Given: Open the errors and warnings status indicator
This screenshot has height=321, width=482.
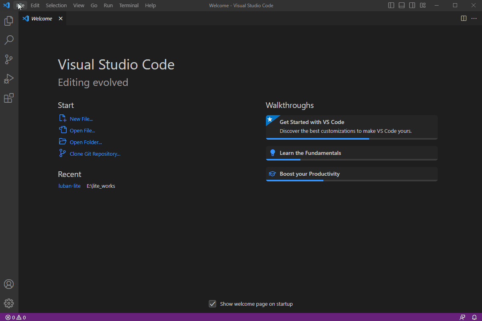Looking at the screenshot, I should pyautogui.click(x=15, y=317).
